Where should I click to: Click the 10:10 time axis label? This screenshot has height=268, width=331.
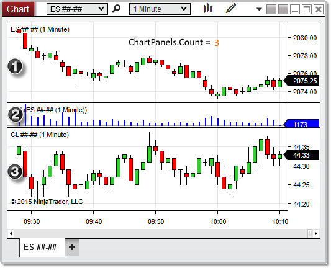[x=280, y=221]
